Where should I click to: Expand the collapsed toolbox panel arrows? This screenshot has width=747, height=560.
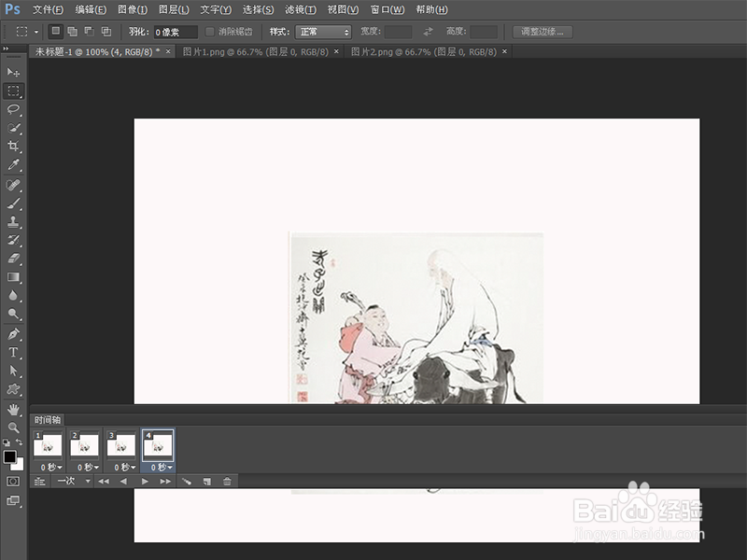[x=6, y=49]
